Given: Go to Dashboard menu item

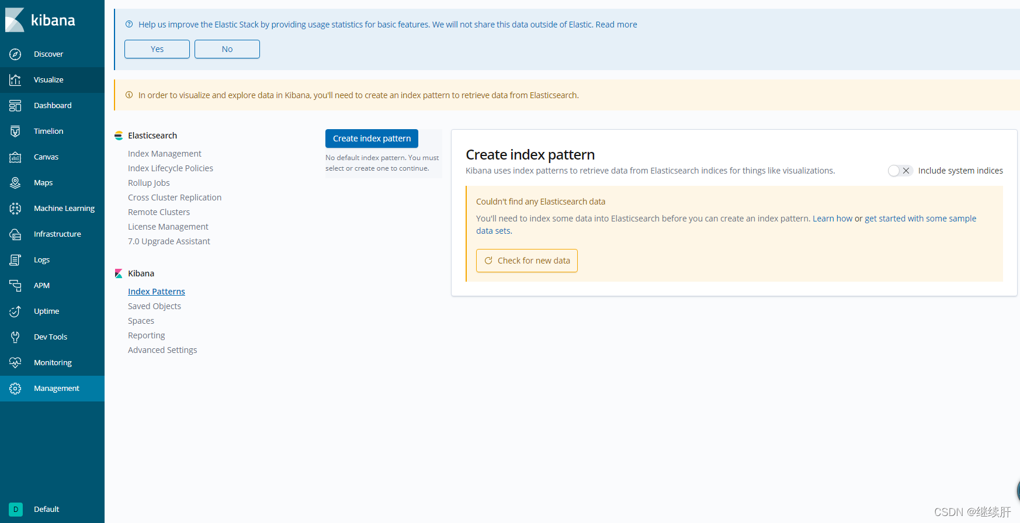Looking at the screenshot, I should [x=53, y=106].
